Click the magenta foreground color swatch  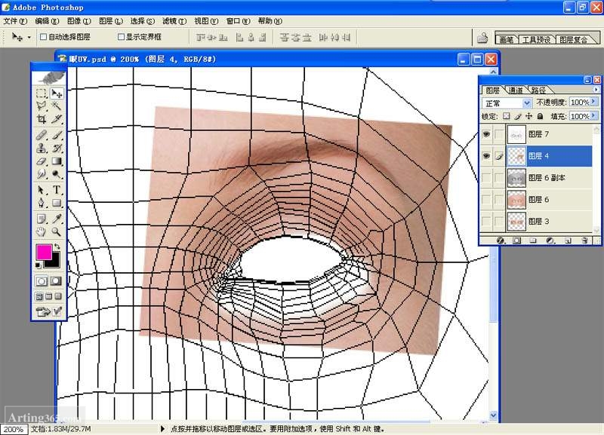tap(44, 252)
